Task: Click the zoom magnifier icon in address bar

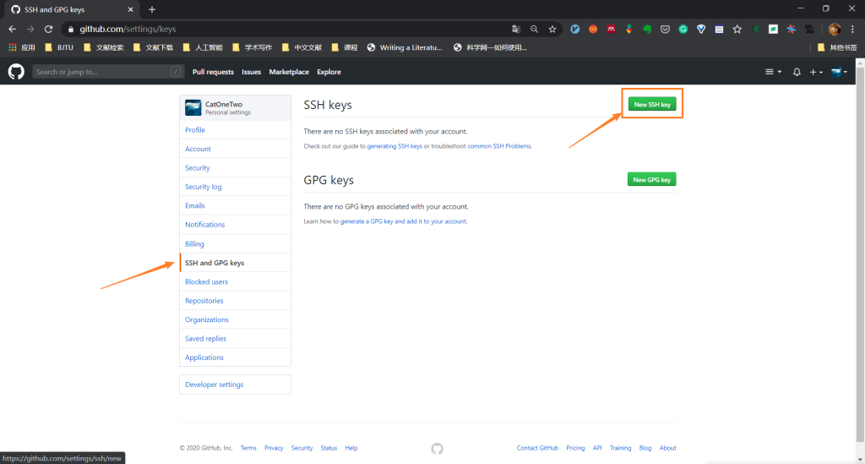Action: (x=534, y=30)
